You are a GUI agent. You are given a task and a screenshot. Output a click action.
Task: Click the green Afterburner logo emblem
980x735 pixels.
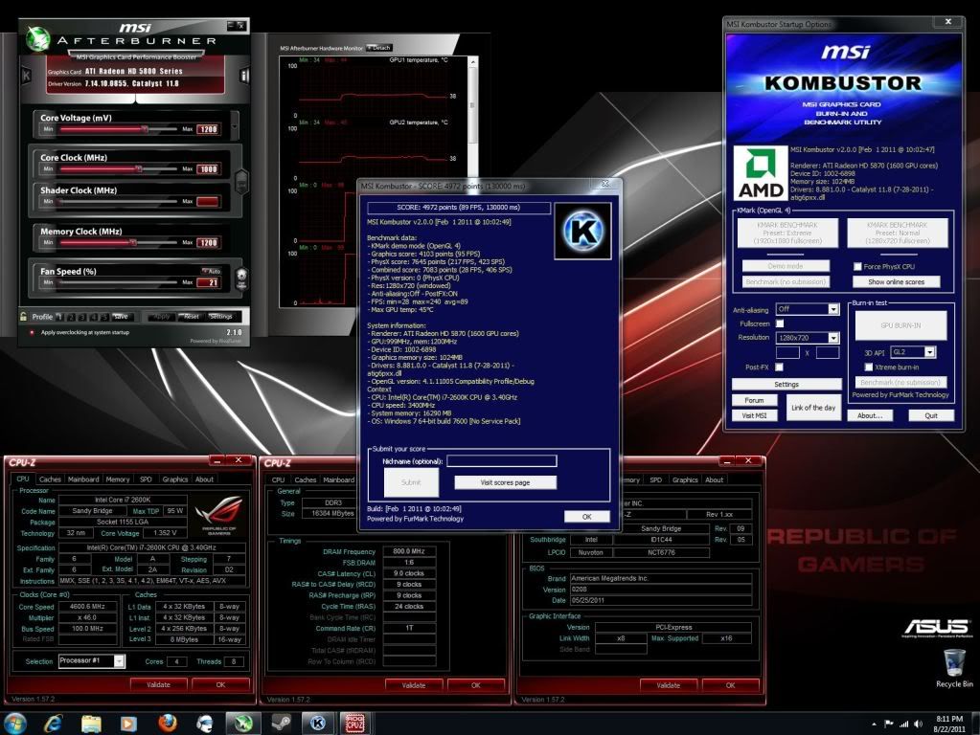[38, 39]
